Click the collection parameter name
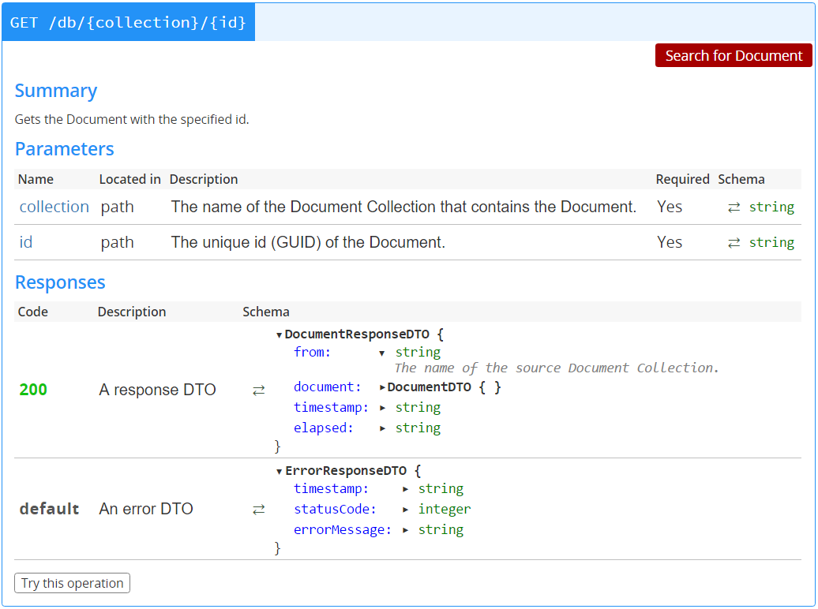Screen dimensions: 818x609 pos(54,207)
